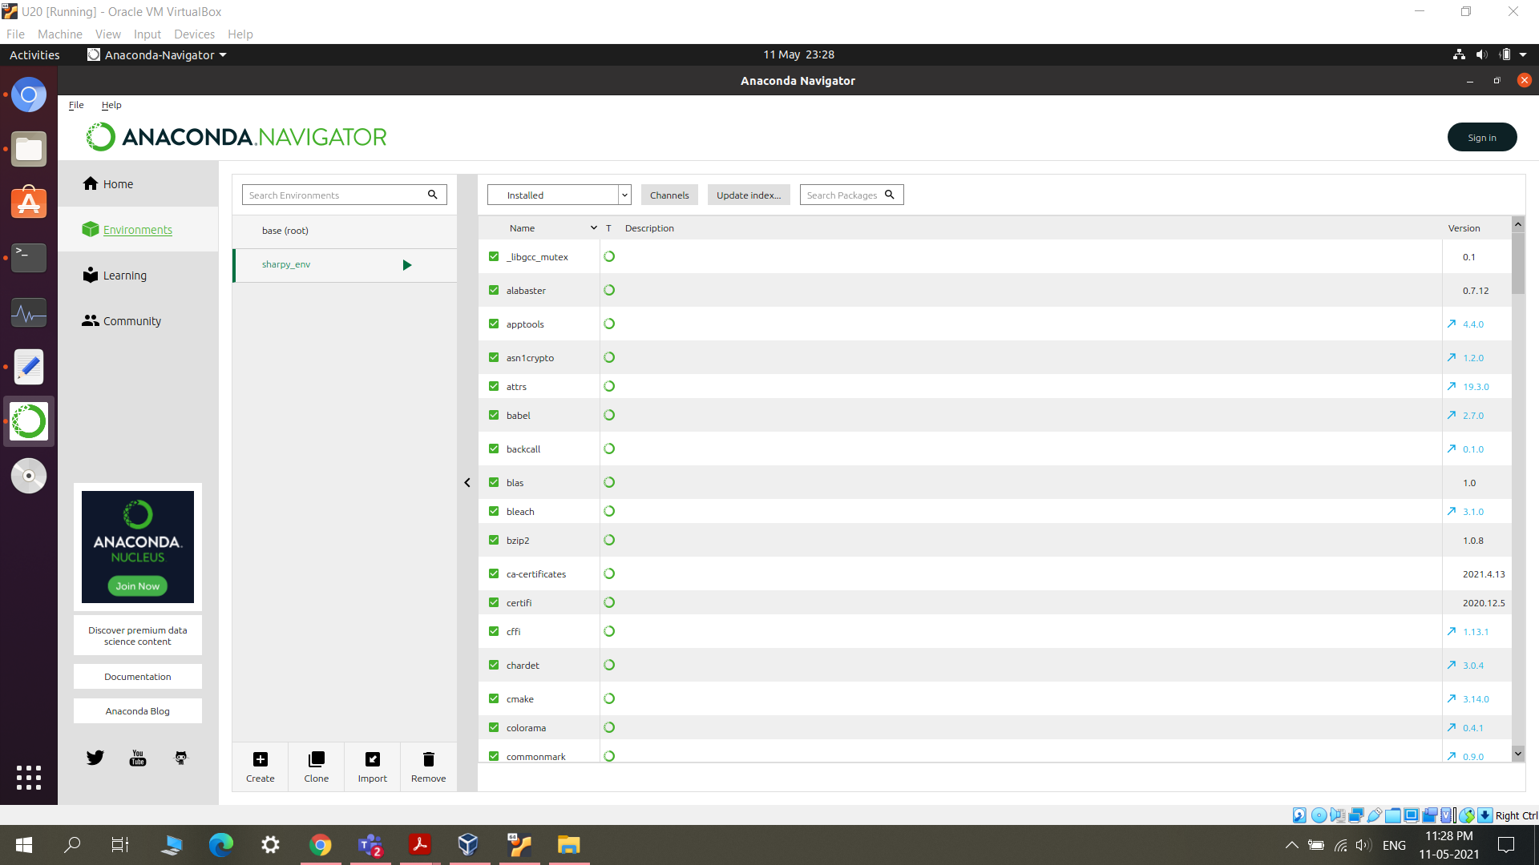Open the Twitter icon in sidebar
Image resolution: width=1539 pixels, height=865 pixels.
point(95,758)
